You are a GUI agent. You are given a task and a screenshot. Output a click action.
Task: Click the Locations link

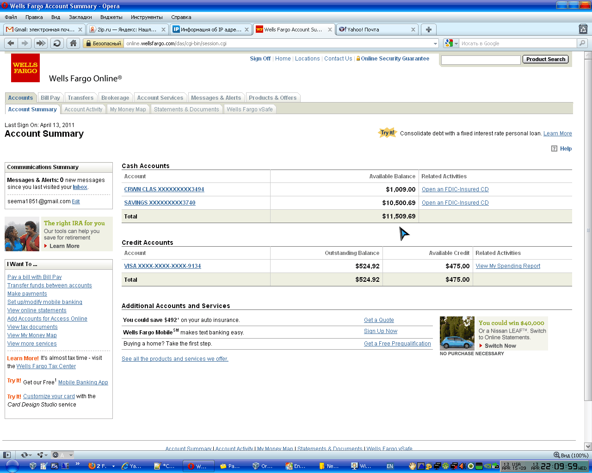tap(308, 59)
